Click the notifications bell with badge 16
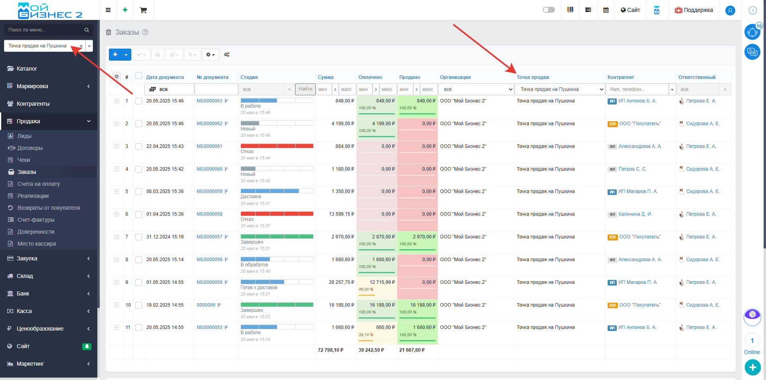This screenshot has width=766, height=380. [752, 32]
